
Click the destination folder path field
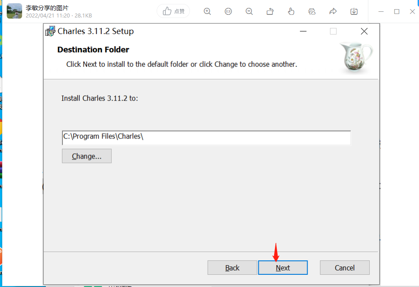[206, 138]
